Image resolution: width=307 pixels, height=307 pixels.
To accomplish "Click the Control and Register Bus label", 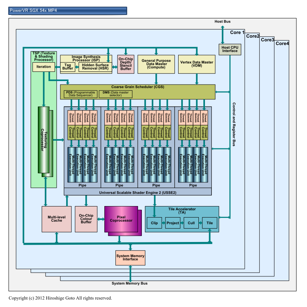I will tap(234, 124).
